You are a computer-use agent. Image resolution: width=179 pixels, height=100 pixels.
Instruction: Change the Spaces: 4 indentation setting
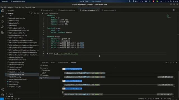tap(151, 99)
